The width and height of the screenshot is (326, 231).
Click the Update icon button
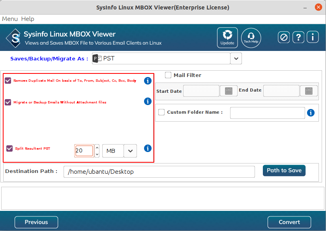(227, 38)
